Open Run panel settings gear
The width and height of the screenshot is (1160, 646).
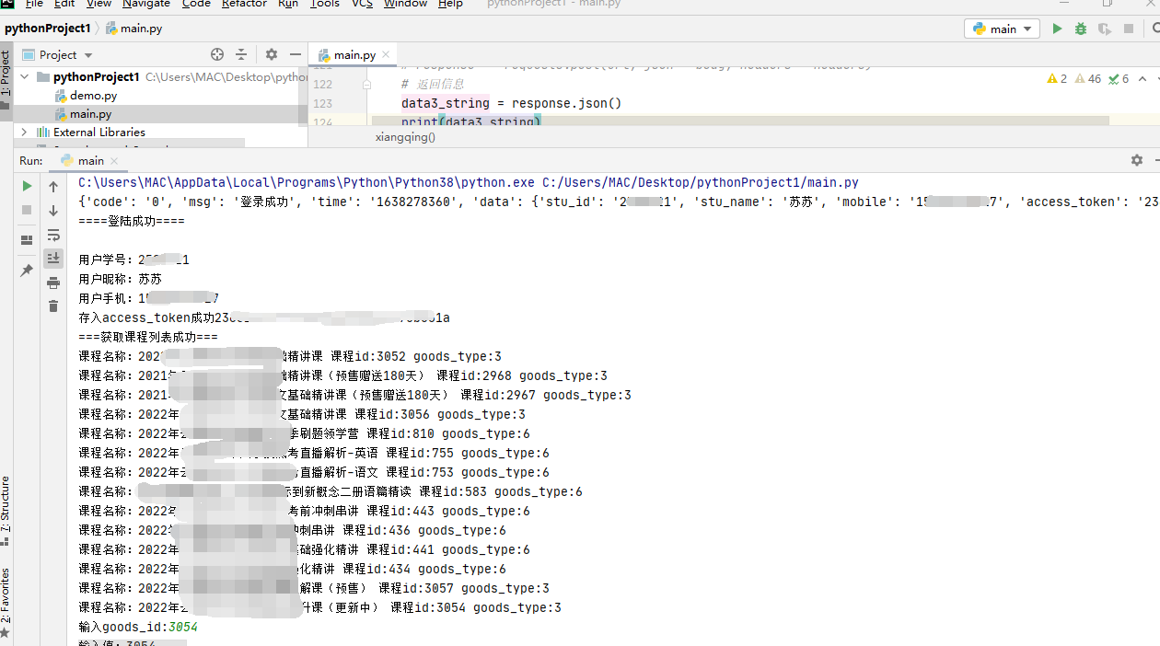tap(1137, 160)
